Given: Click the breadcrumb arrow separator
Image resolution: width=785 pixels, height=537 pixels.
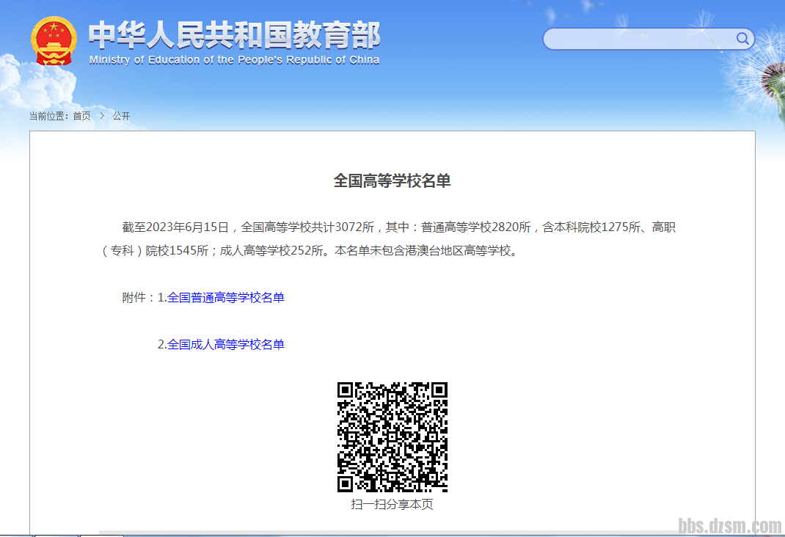Looking at the screenshot, I should [x=102, y=116].
